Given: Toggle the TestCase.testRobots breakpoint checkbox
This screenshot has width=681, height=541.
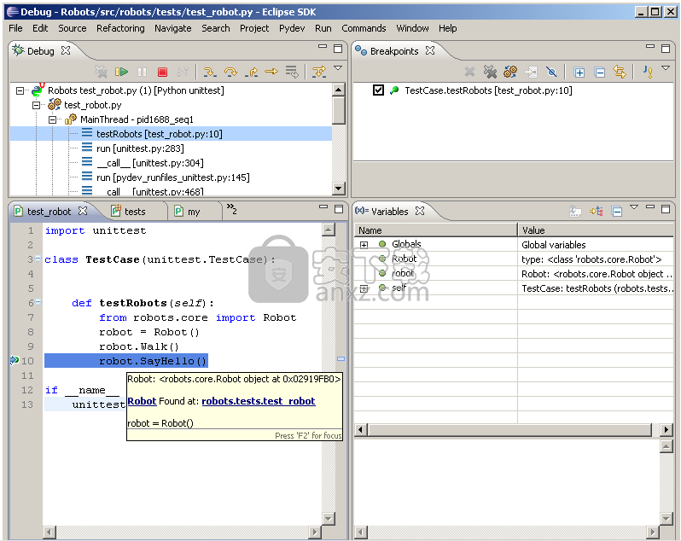Looking at the screenshot, I should click(x=378, y=90).
